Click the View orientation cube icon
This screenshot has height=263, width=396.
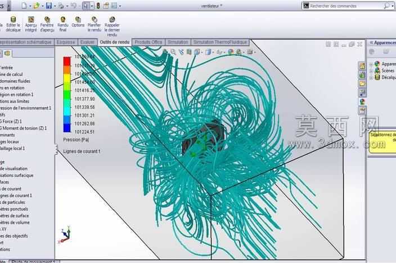[x=197, y=52]
